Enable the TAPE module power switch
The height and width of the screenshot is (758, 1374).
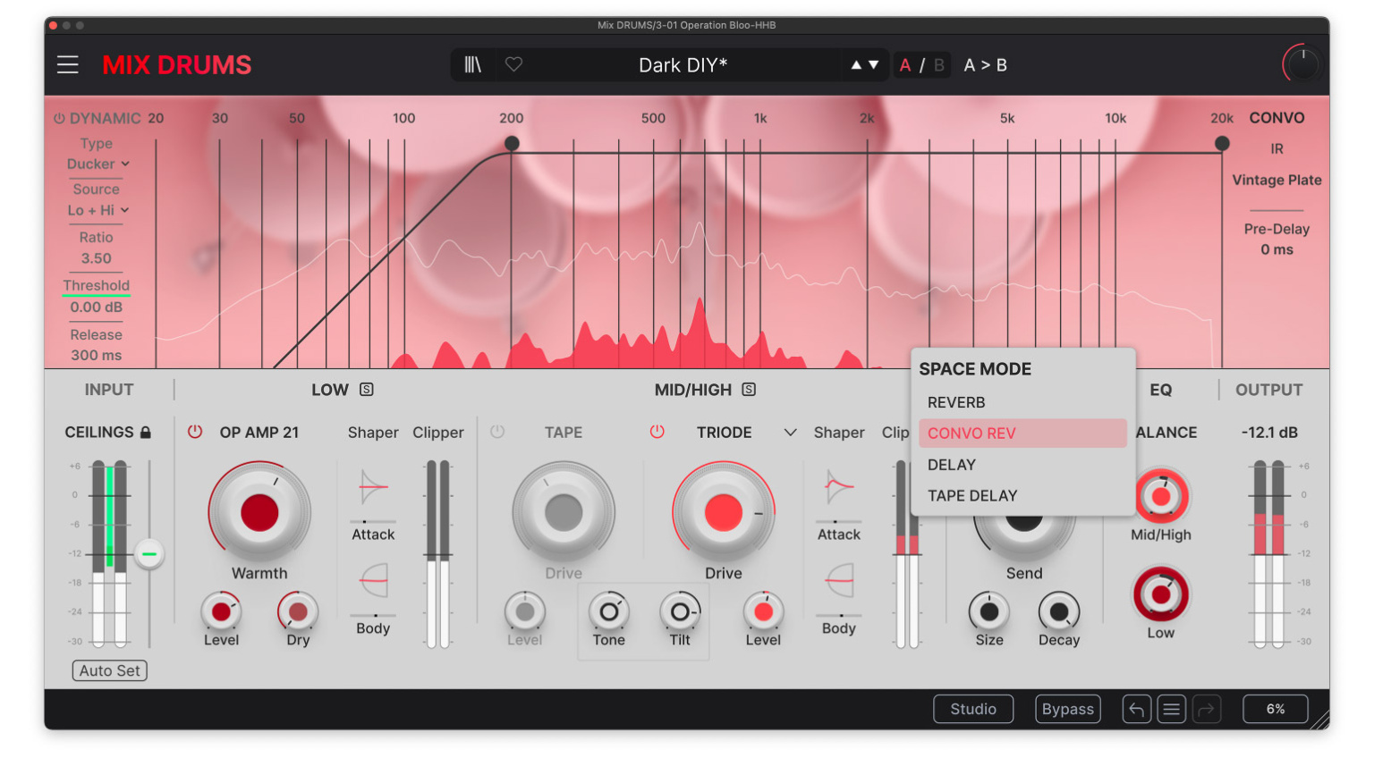point(498,432)
